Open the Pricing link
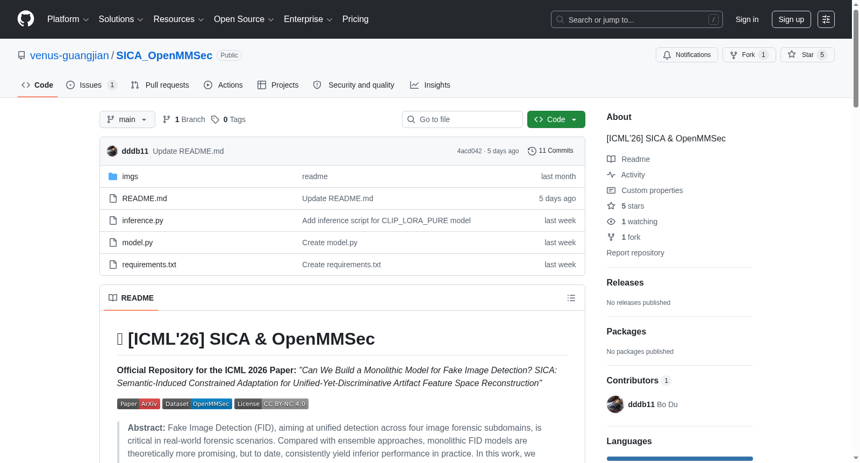 355,19
